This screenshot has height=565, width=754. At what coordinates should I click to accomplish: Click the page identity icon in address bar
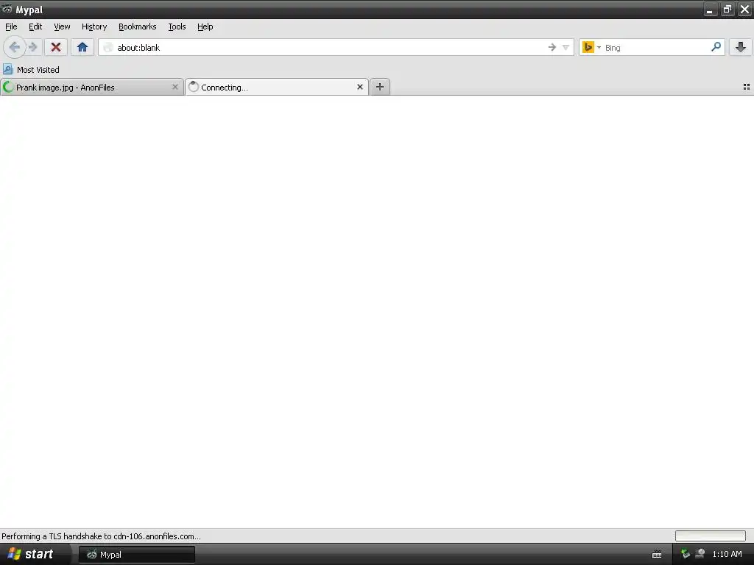[x=108, y=47]
